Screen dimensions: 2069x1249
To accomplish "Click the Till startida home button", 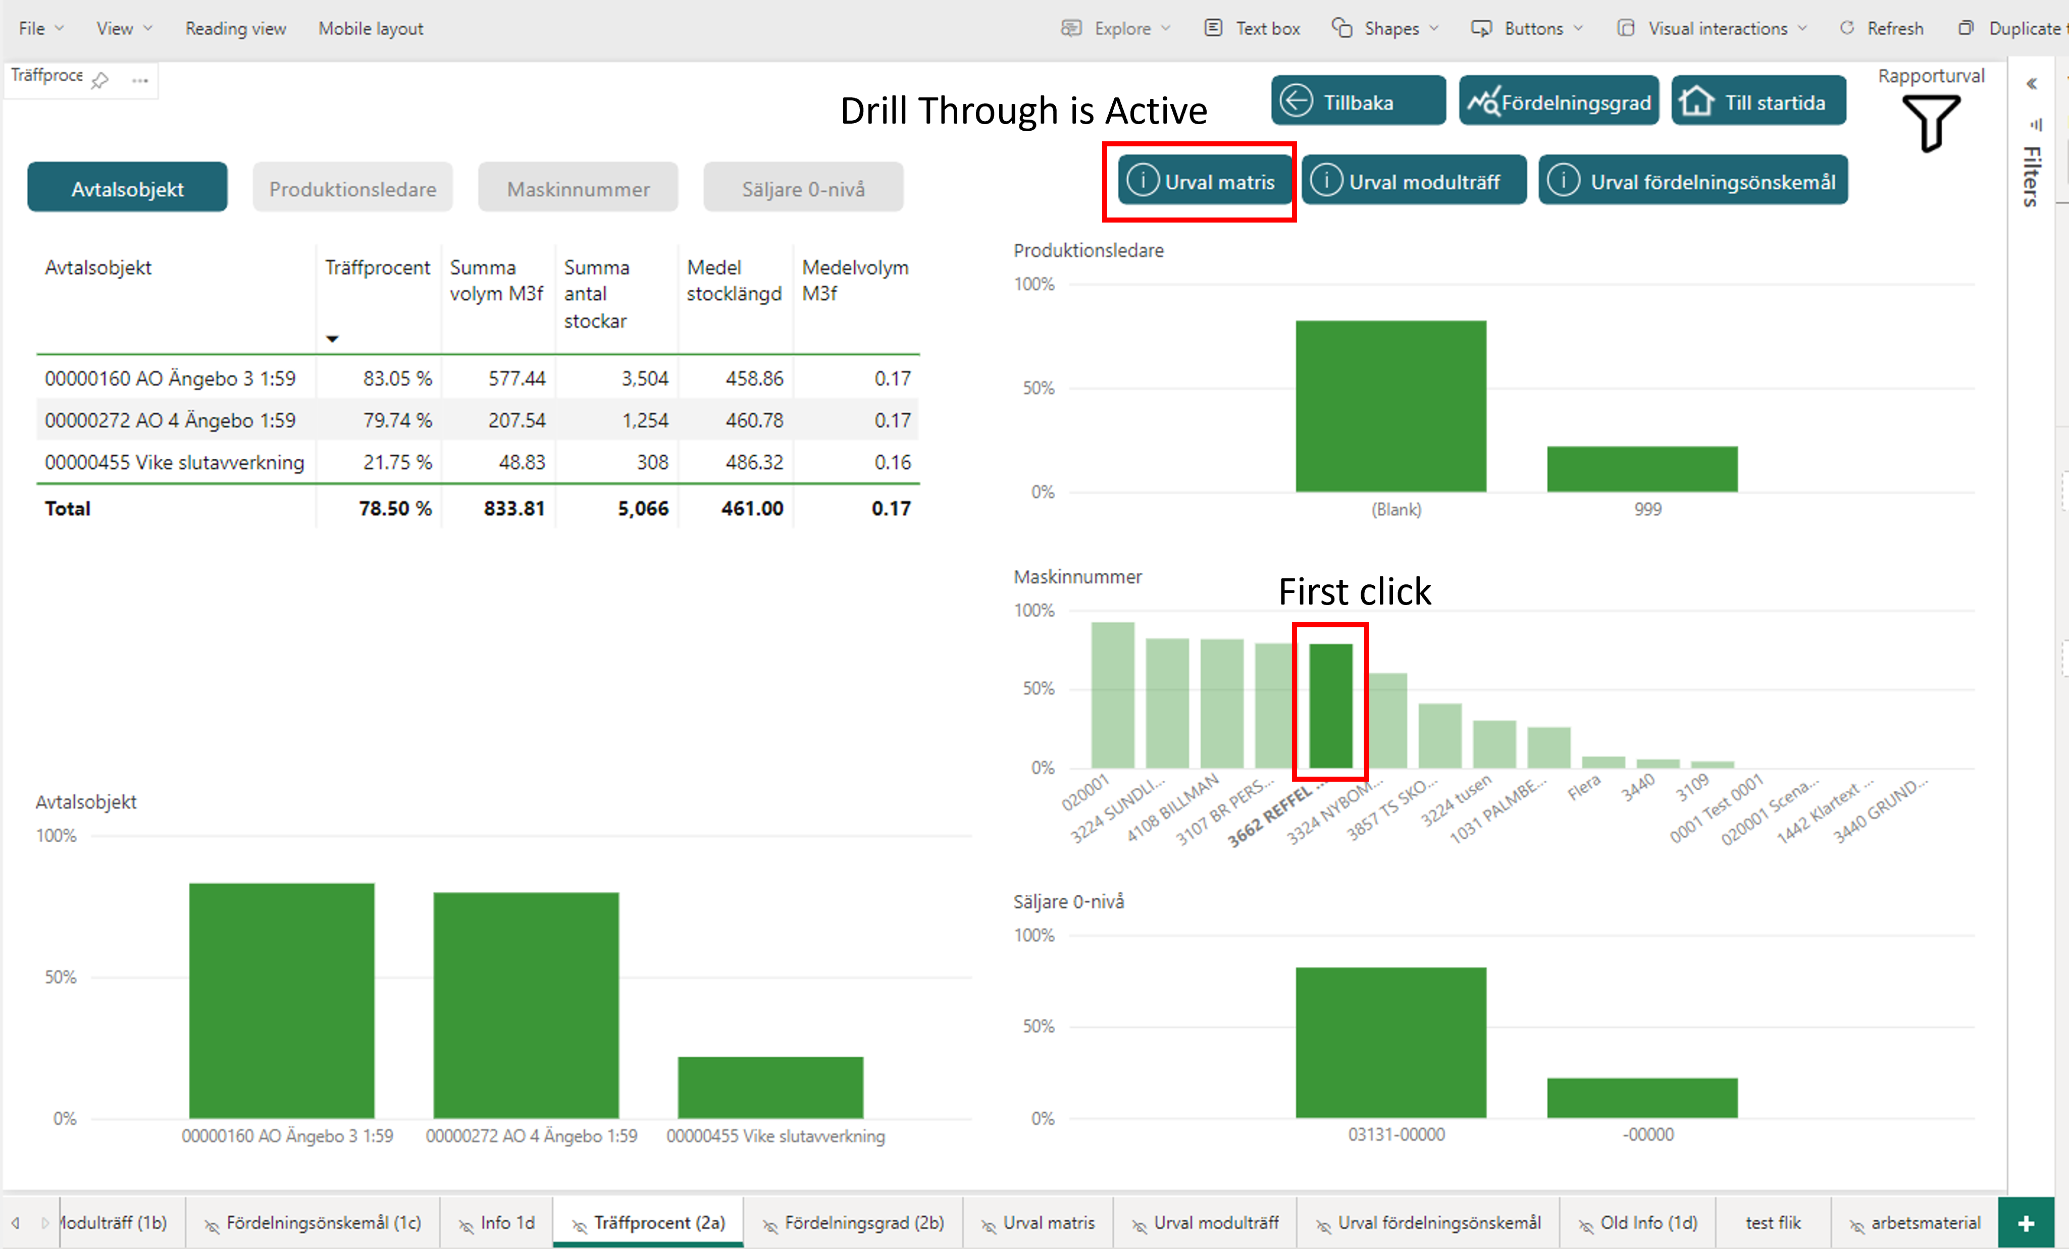I will click(1758, 101).
